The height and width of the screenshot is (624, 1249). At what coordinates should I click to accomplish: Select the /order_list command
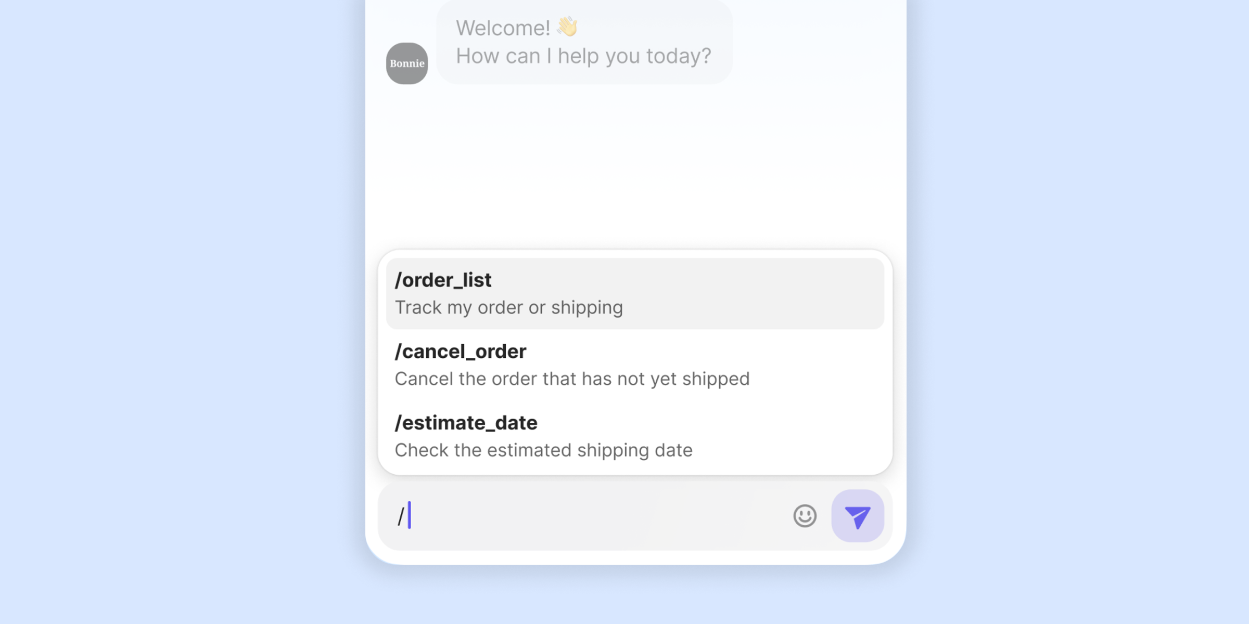[443, 280]
